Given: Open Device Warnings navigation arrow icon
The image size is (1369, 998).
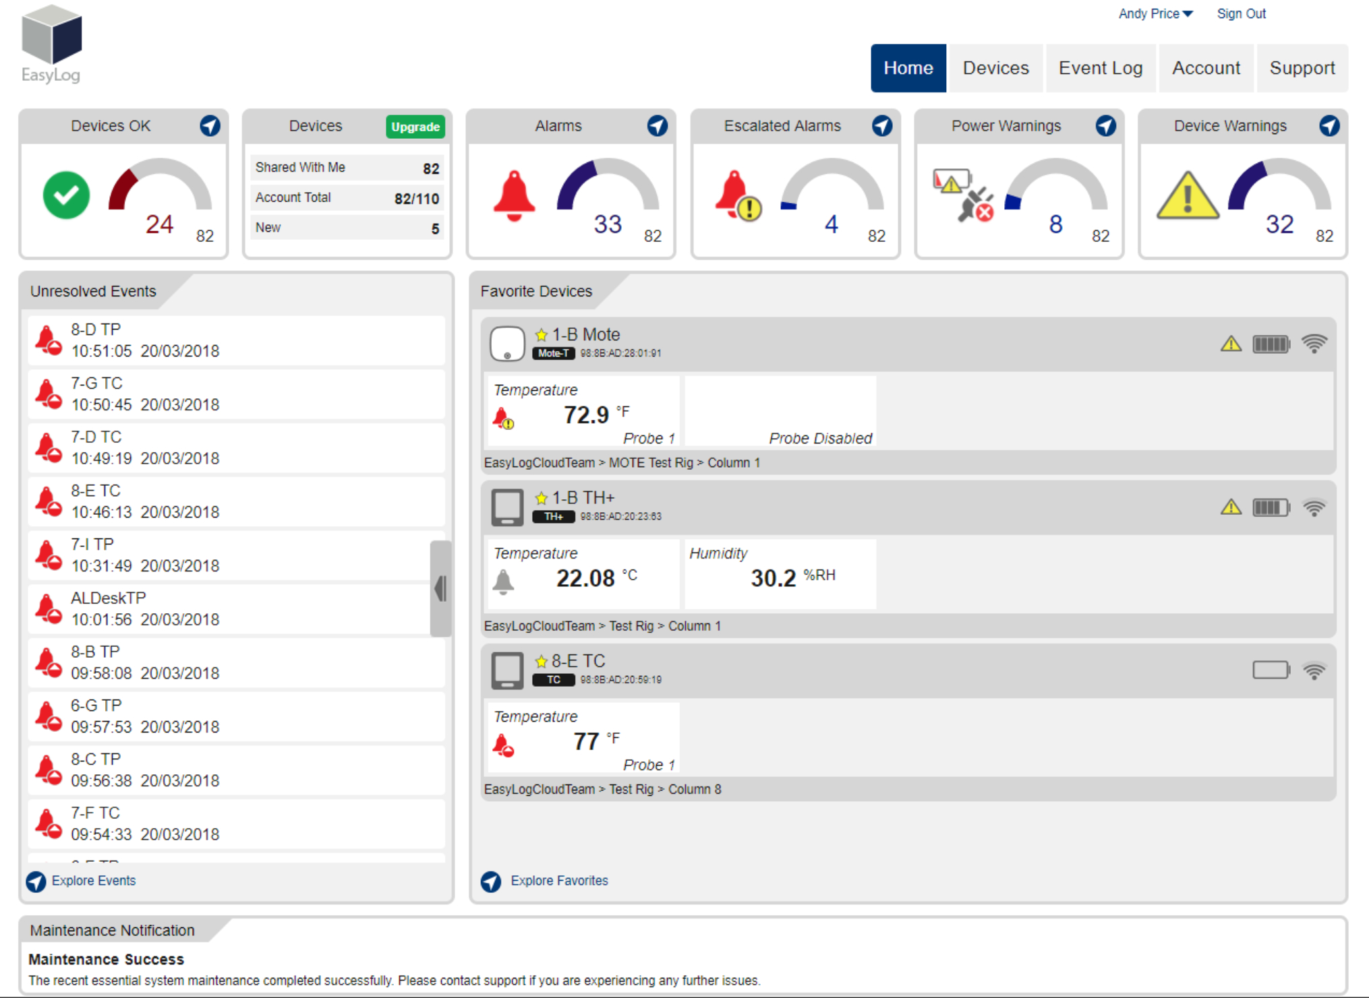Looking at the screenshot, I should [1330, 125].
